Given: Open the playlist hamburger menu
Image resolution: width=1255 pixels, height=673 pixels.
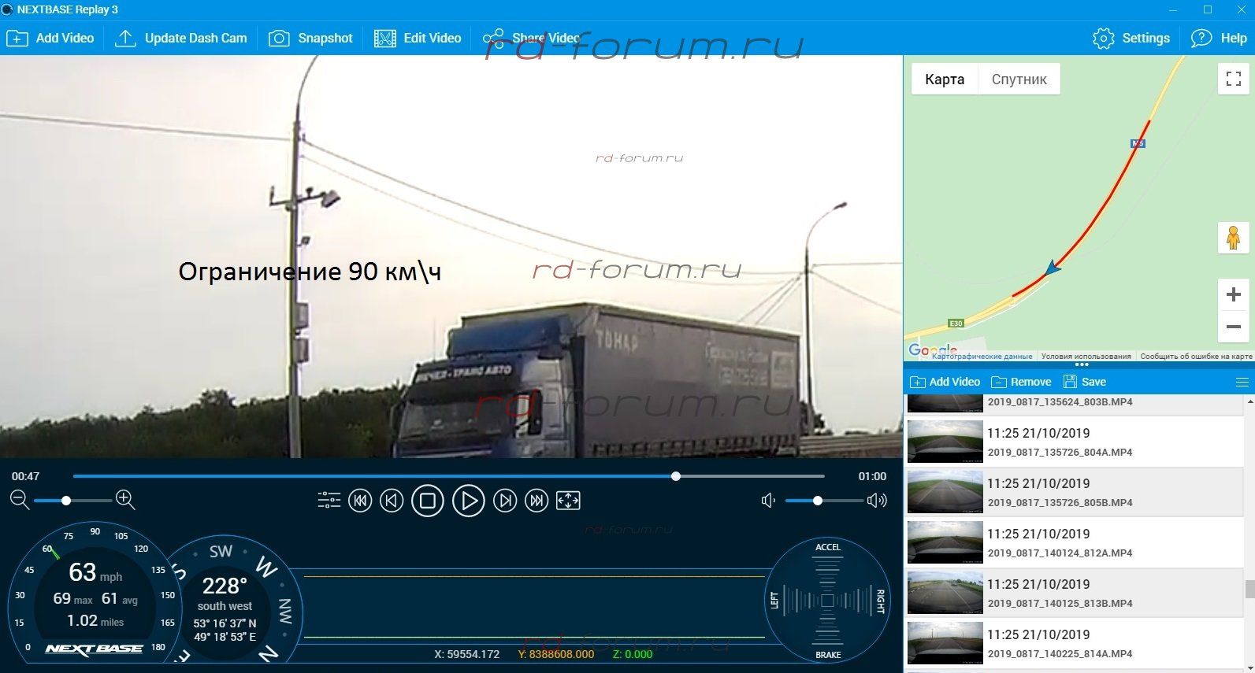Looking at the screenshot, I should [x=1242, y=383].
